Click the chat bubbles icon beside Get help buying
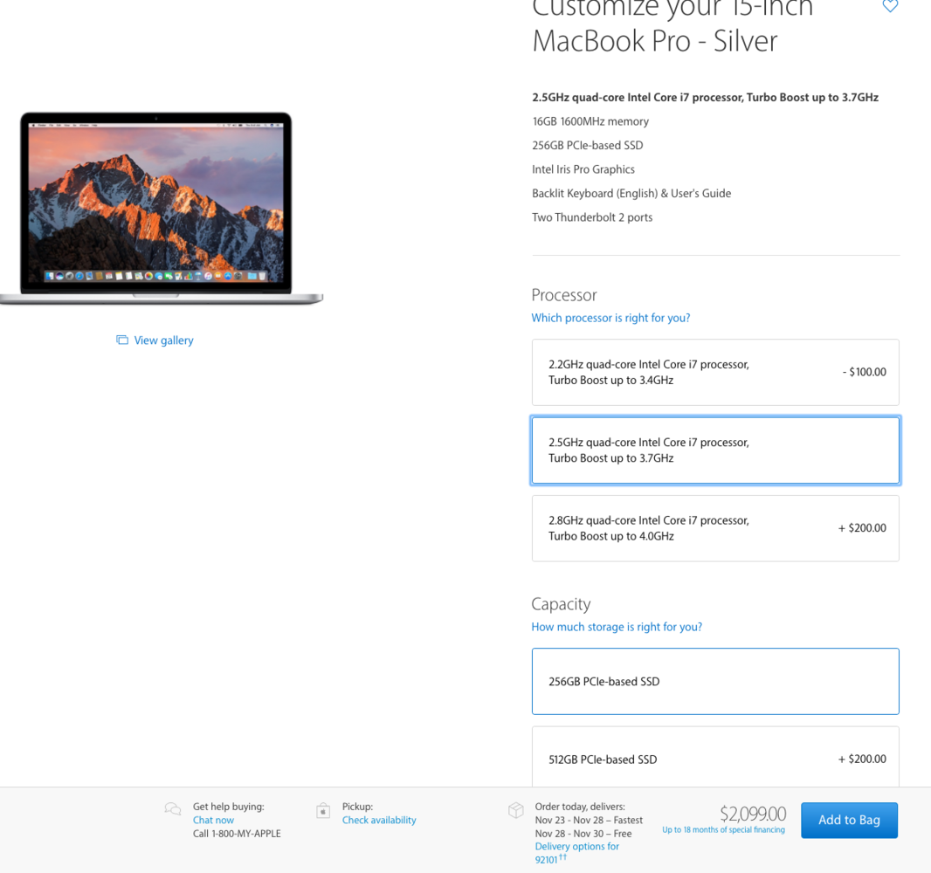Image resolution: width=931 pixels, height=873 pixels. [171, 808]
